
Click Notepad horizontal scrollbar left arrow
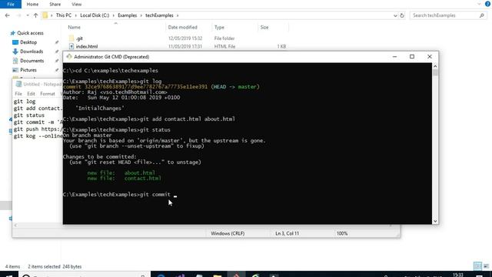click(15, 225)
